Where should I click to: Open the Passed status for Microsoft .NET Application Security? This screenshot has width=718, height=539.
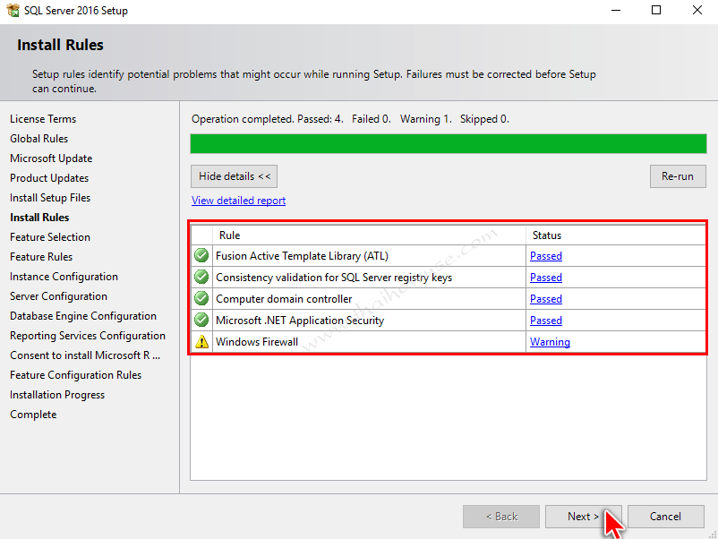[x=546, y=321]
